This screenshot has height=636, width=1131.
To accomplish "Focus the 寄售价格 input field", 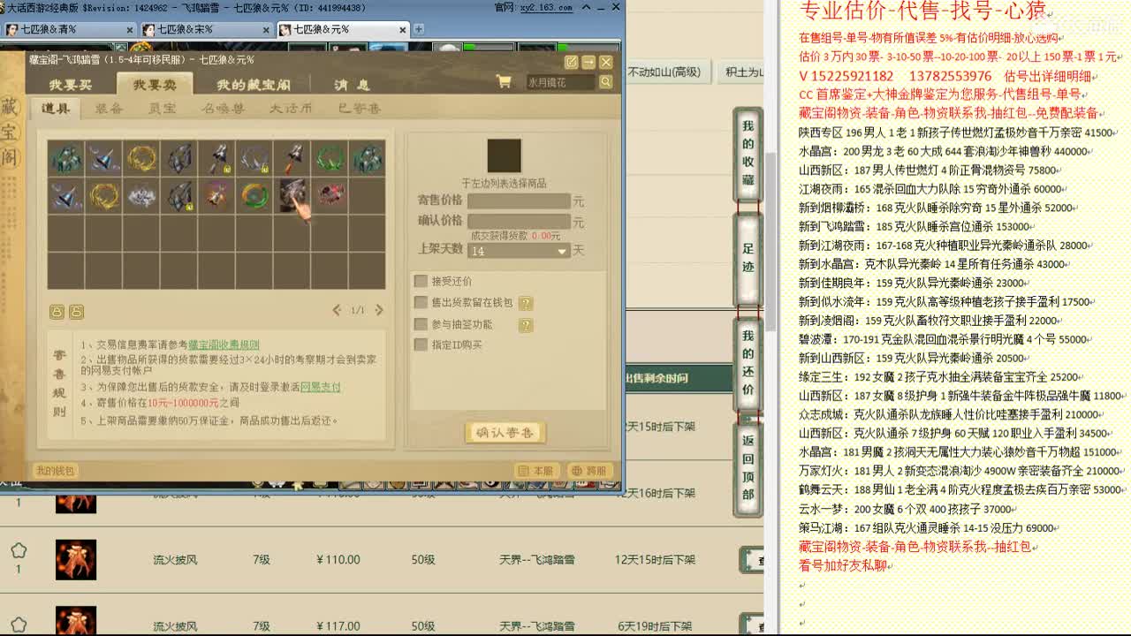I will point(519,201).
